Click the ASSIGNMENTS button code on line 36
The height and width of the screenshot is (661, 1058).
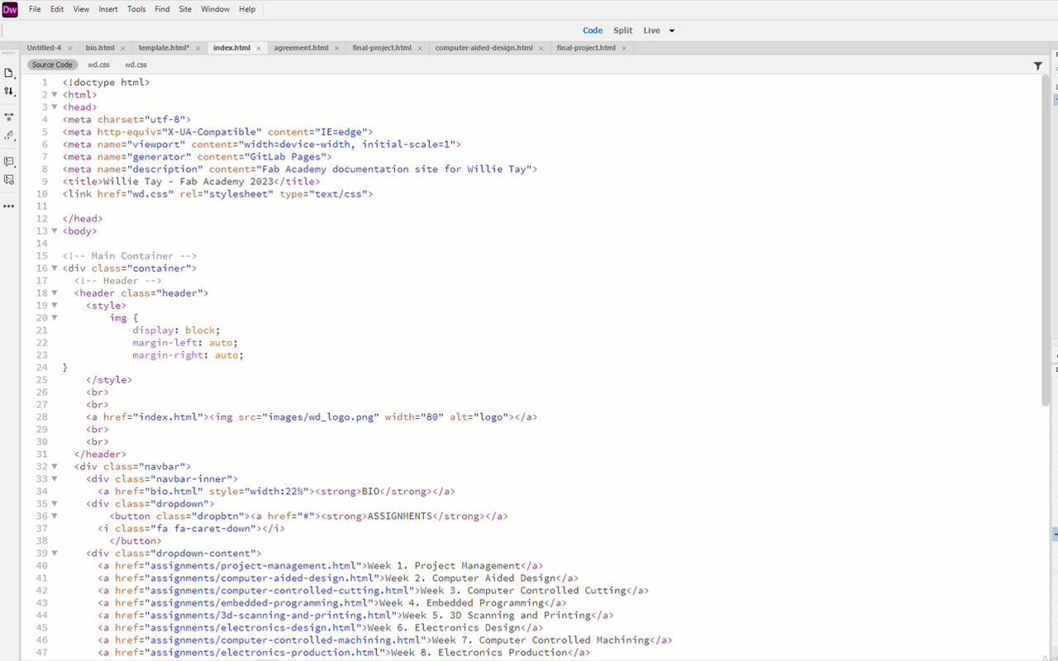coord(308,516)
